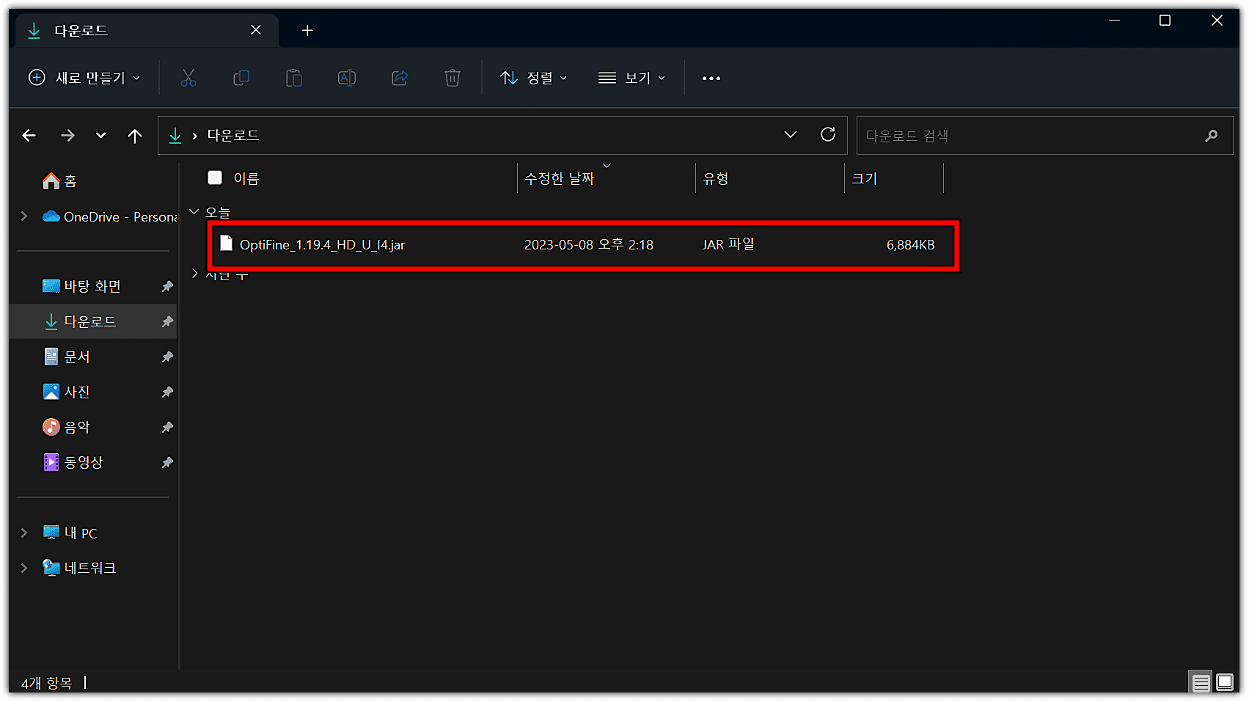This screenshot has height=702, width=1249.
Task: Select 네트워크 in the sidebar
Action: [x=79, y=568]
